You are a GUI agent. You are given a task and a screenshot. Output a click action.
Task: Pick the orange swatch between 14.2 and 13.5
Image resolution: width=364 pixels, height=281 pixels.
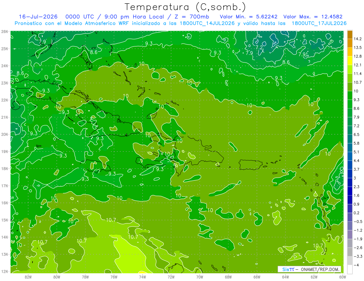(350, 43)
